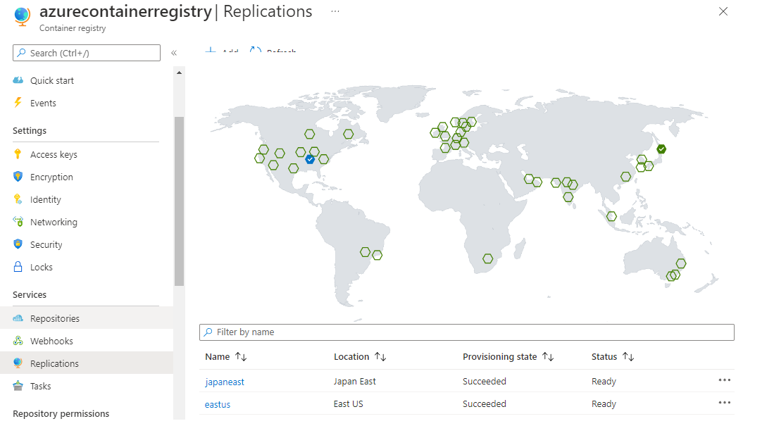Click the Repositories cloud icon
Screen dimensions: 774x426
pyautogui.click(x=18, y=318)
